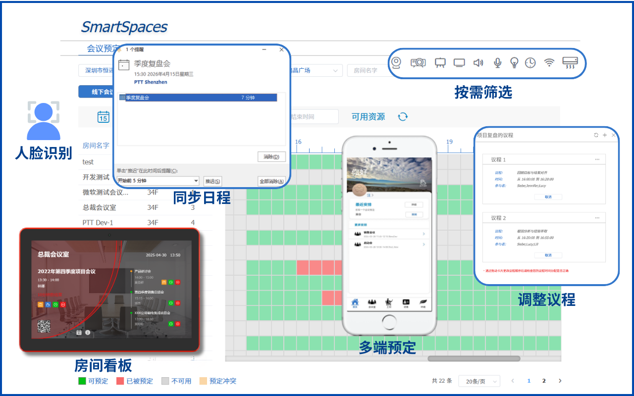Open the calendar date icon showing 15

(103, 117)
